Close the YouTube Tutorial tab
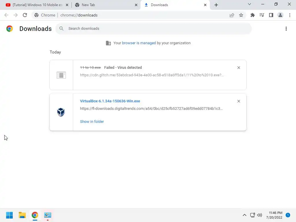This screenshot has width=296, height=222. [67, 5]
